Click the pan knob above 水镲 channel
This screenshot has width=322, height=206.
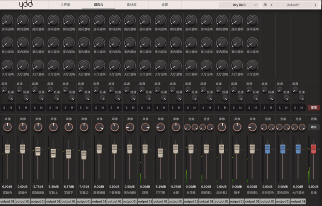coord(176,127)
